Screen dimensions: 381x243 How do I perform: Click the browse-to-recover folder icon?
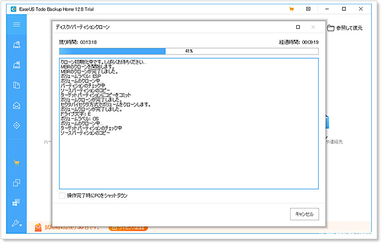coord(331,28)
